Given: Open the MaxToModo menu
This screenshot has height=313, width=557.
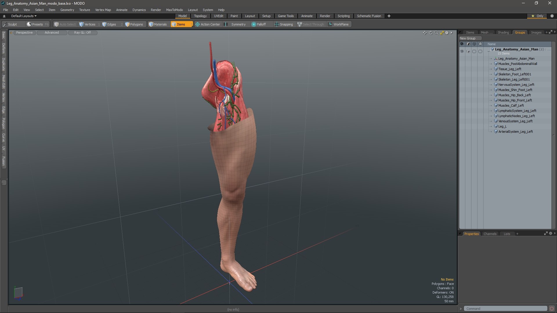Looking at the screenshot, I should point(174,10).
